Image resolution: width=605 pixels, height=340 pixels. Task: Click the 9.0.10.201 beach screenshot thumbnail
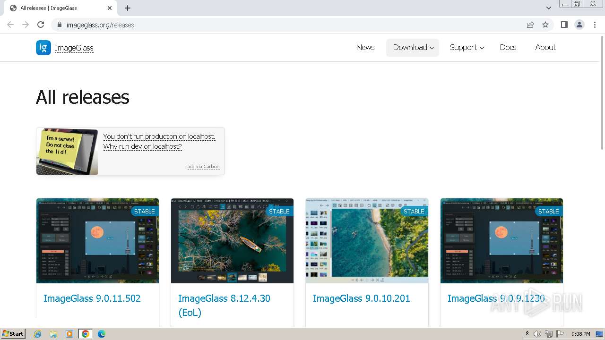(367, 241)
